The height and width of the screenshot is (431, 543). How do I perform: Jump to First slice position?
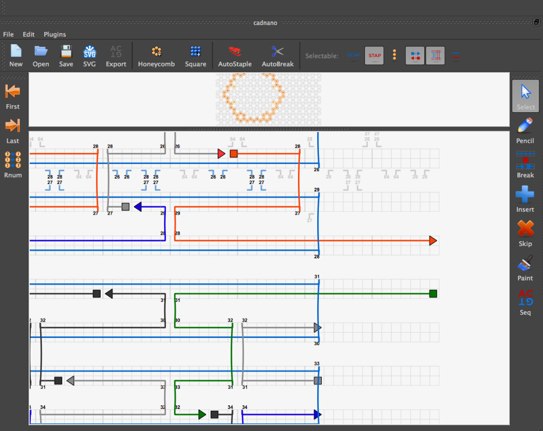(x=13, y=96)
